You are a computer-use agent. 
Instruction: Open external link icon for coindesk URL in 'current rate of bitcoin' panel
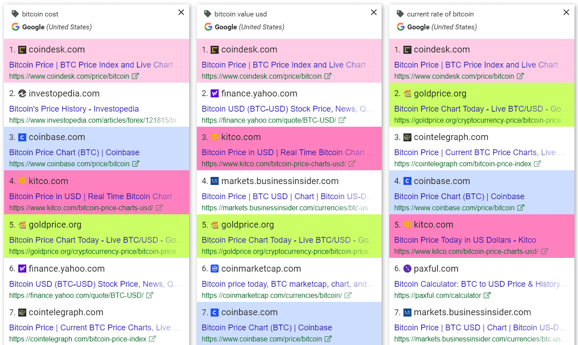tap(521, 76)
